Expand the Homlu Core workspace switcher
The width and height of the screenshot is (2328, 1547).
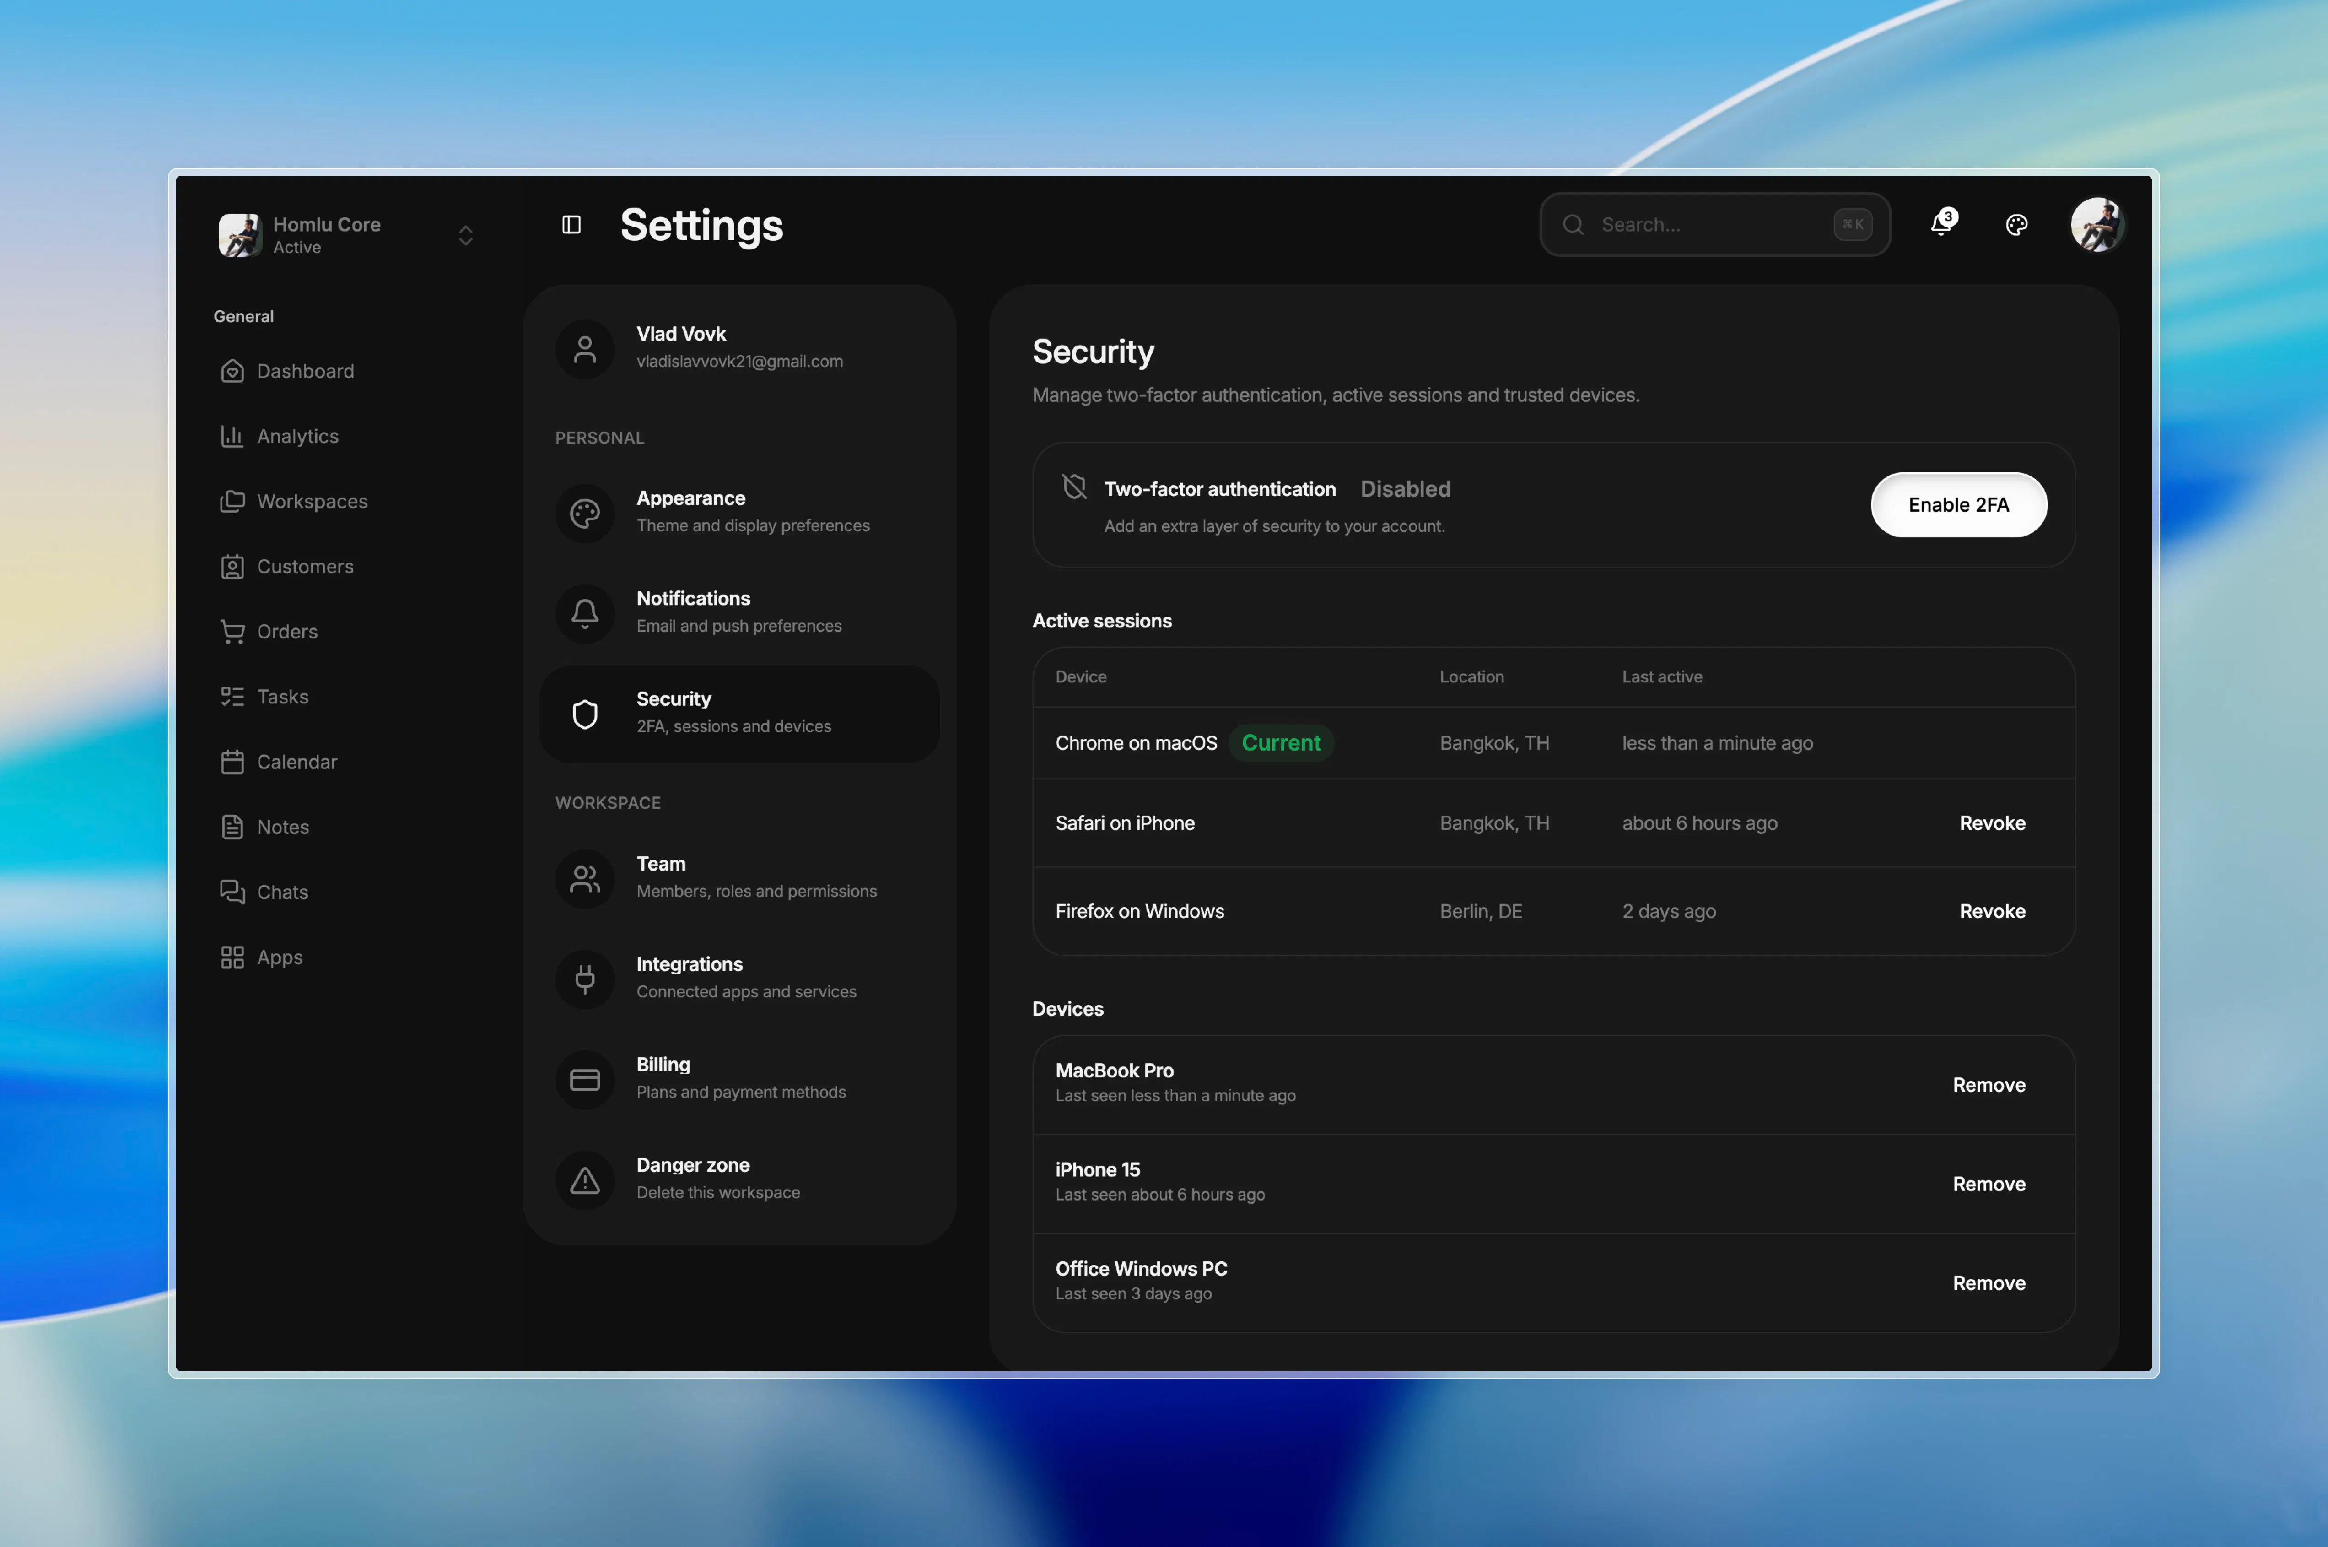click(x=465, y=235)
